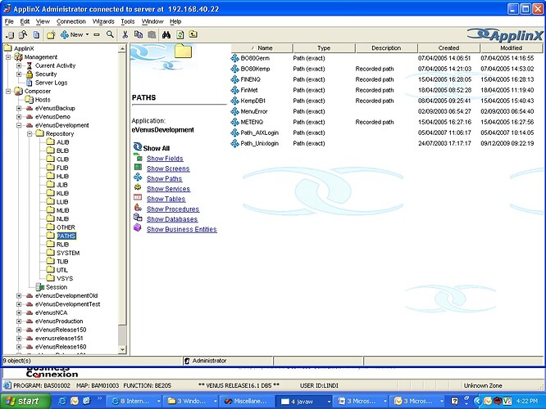
Task: Click the icon next to Show Procedures
Action: click(x=138, y=208)
